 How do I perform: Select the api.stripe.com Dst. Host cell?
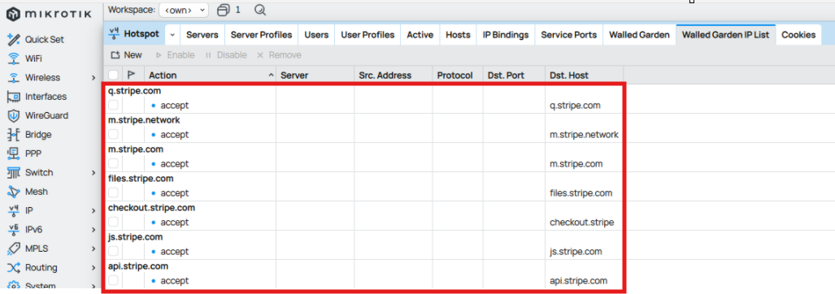(578, 281)
